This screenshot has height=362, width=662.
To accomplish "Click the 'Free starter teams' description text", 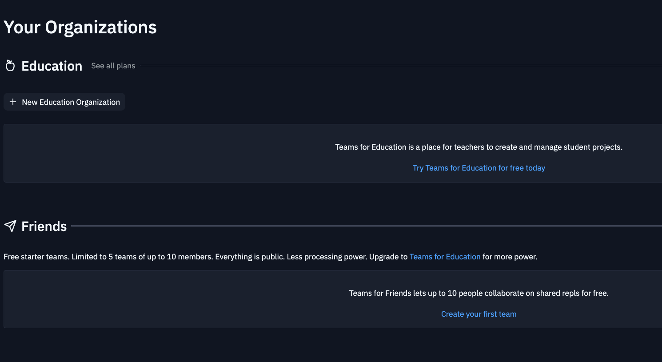I will [x=270, y=257].
